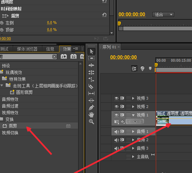This screenshot has width=192, height=173.
Task: Expand the 视频 2 track
Action: point(133,107)
